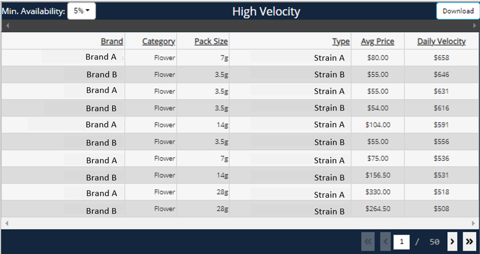Click the page number input field

click(x=401, y=242)
